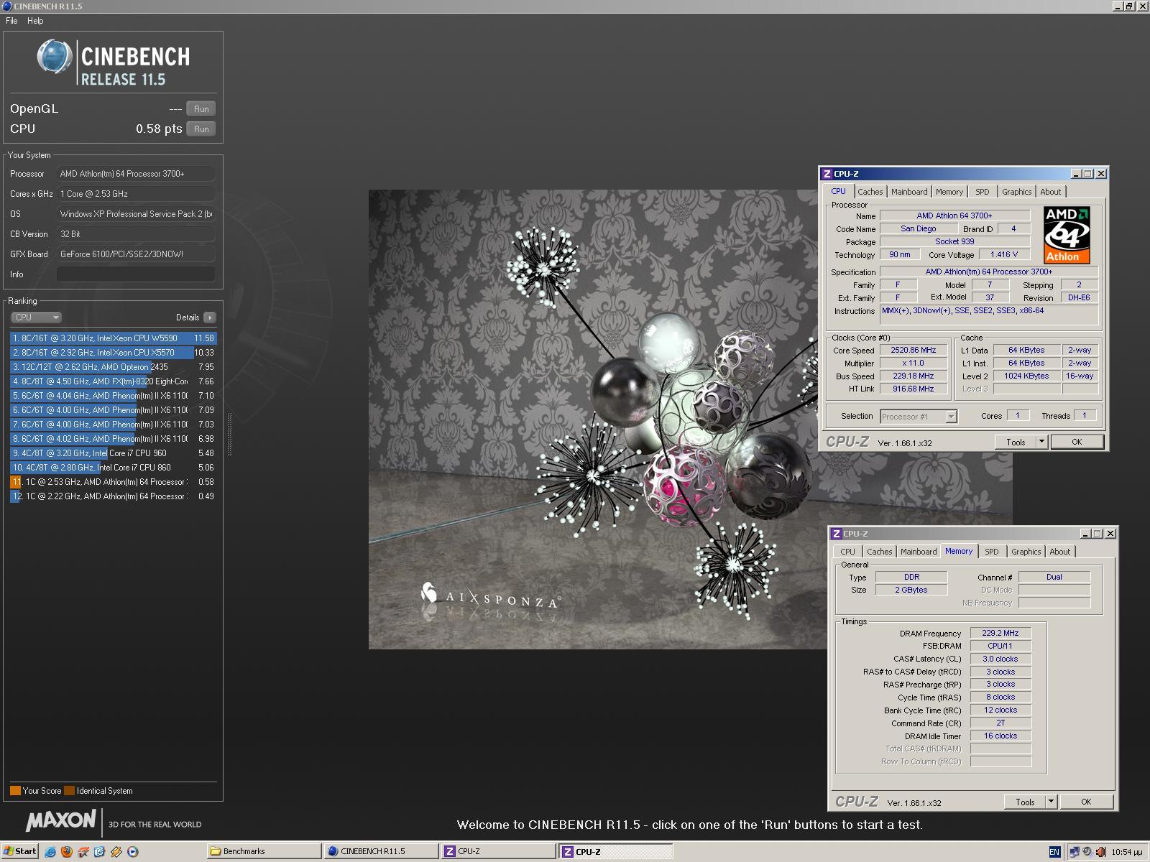Select AMD Opteron 2435 ranking row
The height and width of the screenshot is (862, 1150).
(113, 367)
